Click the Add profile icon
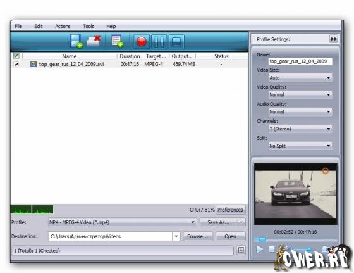The image size is (354, 273). pyautogui.click(x=118, y=41)
